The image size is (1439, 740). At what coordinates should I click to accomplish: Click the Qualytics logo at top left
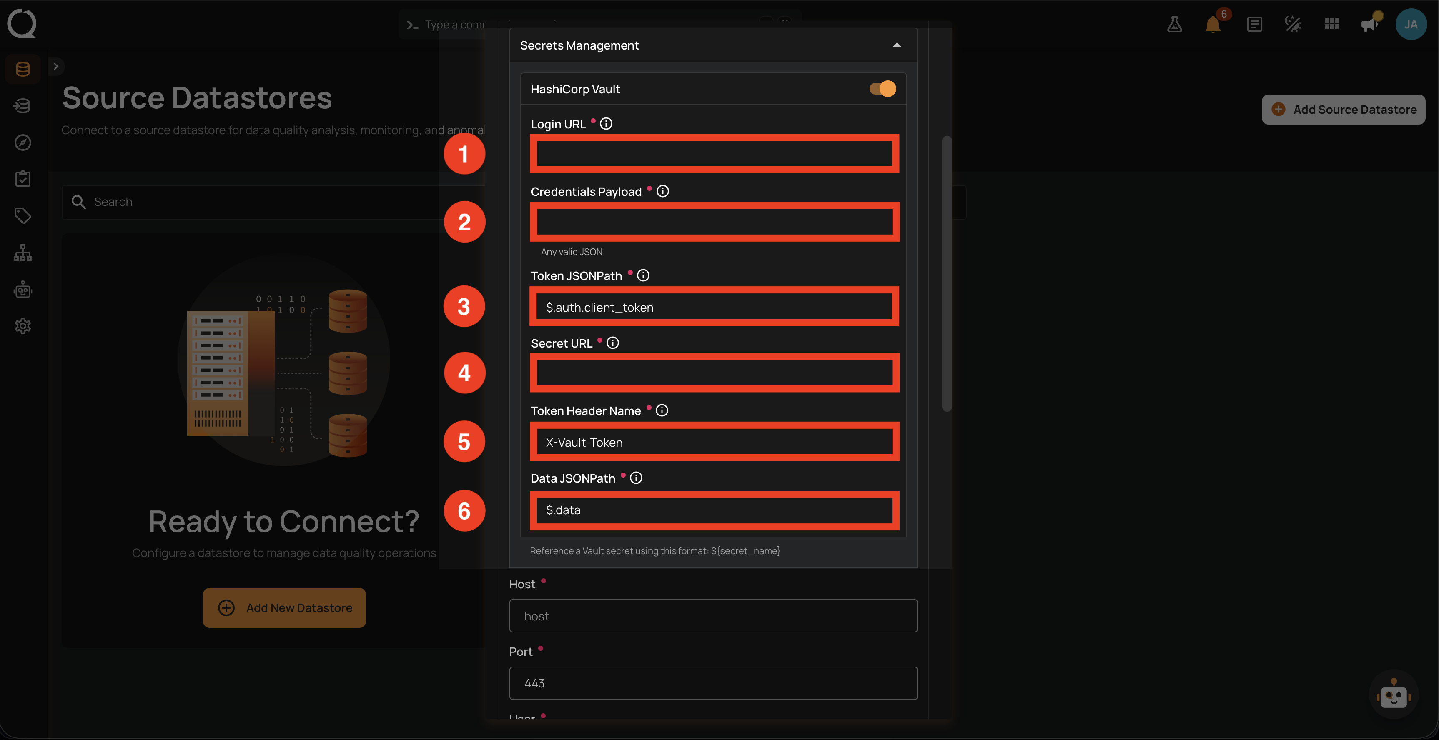click(22, 23)
